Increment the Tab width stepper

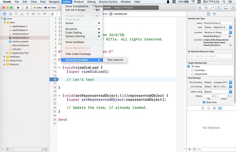click(216, 95)
